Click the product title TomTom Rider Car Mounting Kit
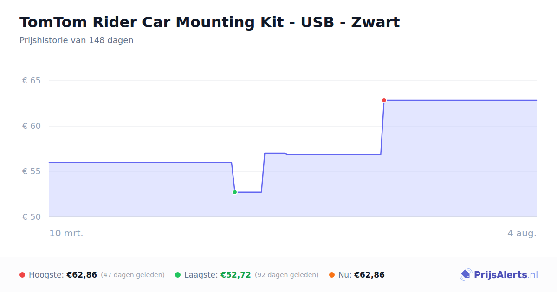Screen dimensions: 557x292 209,22
